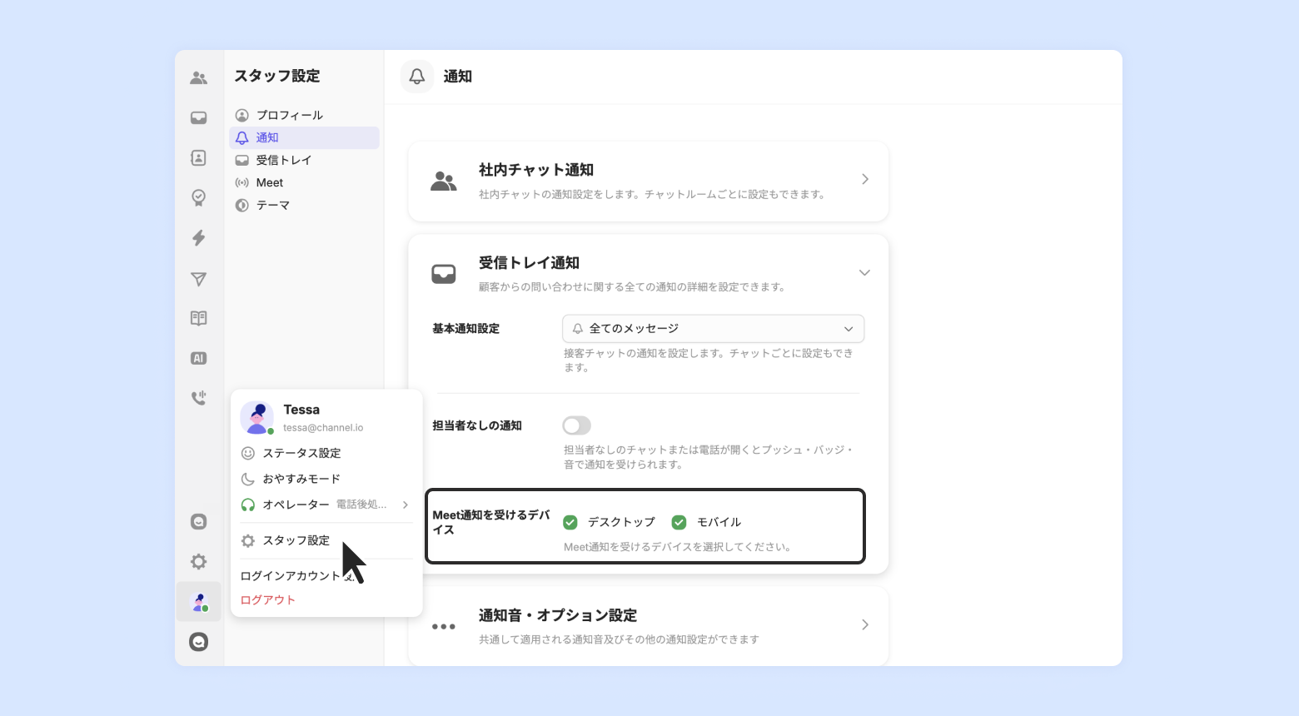1299x716 pixels.
Task: Click the red ログアウト link
Action: tap(267, 599)
